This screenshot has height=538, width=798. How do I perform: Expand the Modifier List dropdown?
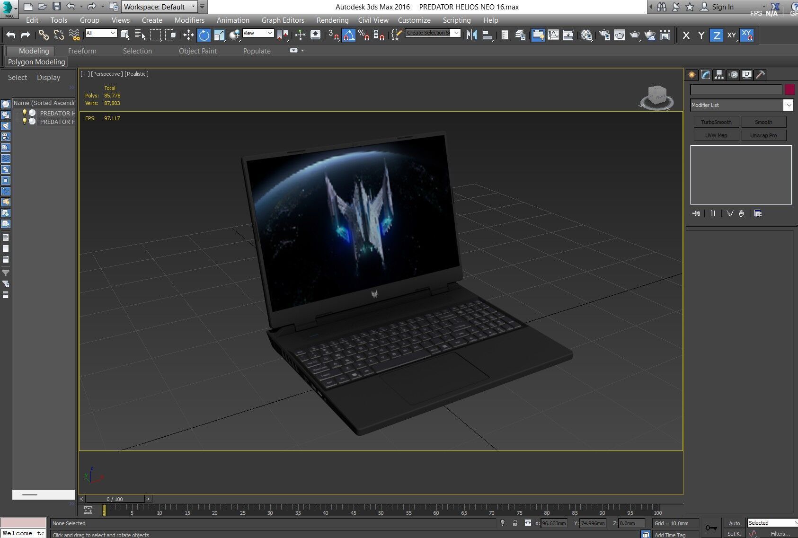[x=741, y=105]
